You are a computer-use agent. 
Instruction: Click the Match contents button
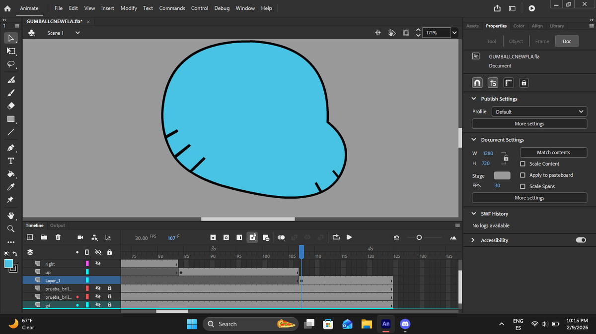553,152
